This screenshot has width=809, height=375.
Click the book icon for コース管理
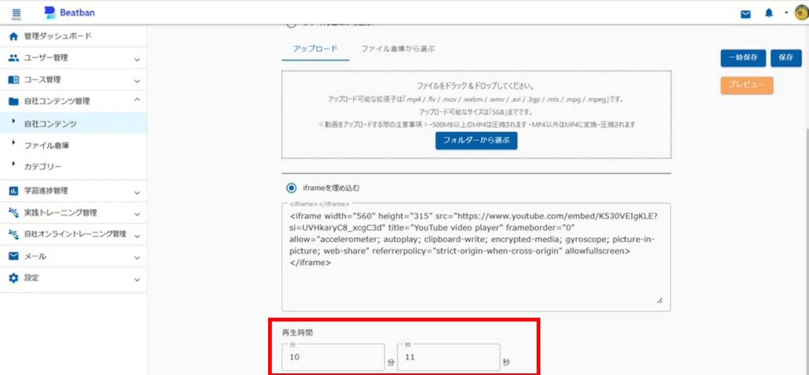[14, 80]
